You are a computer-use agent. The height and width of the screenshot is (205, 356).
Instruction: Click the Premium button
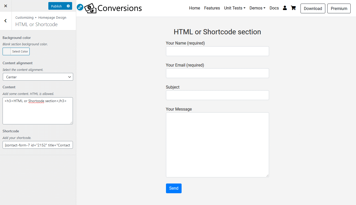[x=339, y=8]
